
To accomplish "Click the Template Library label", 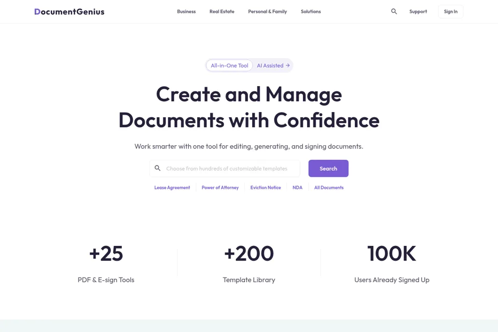I will tap(249, 280).
